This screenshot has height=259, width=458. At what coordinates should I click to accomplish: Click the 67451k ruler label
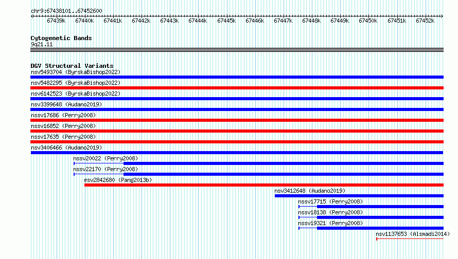(397, 21)
